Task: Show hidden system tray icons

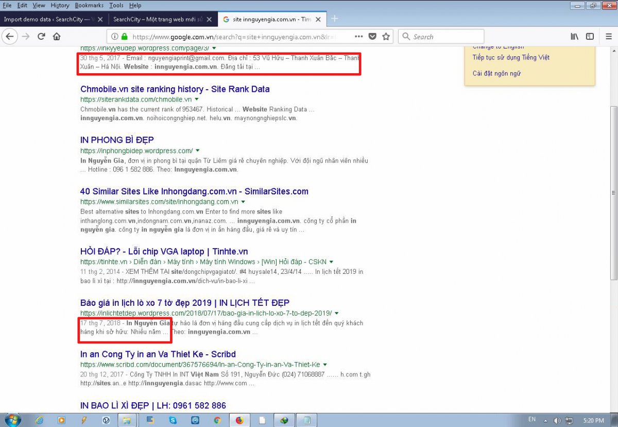Action: click(x=546, y=420)
